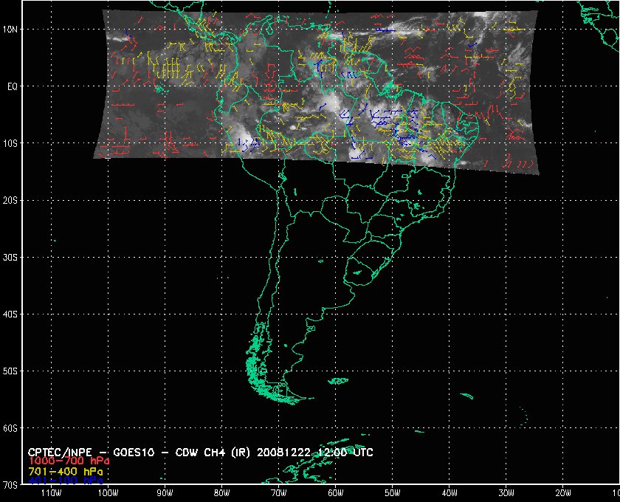Select the 10S latitude label
The width and height of the screenshot is (620, 502).
(10, 144)
